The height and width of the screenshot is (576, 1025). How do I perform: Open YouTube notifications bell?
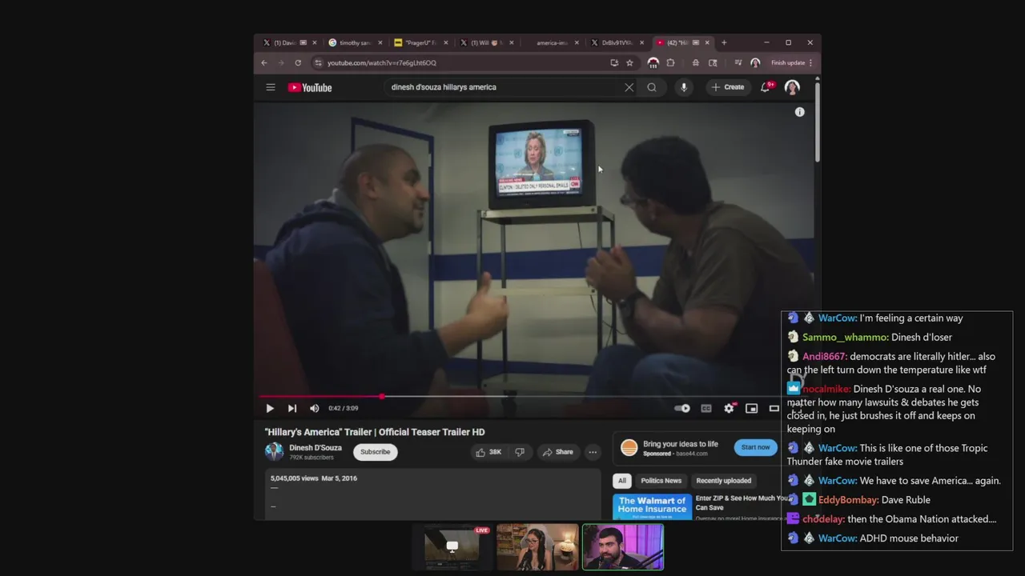[766, 87]
